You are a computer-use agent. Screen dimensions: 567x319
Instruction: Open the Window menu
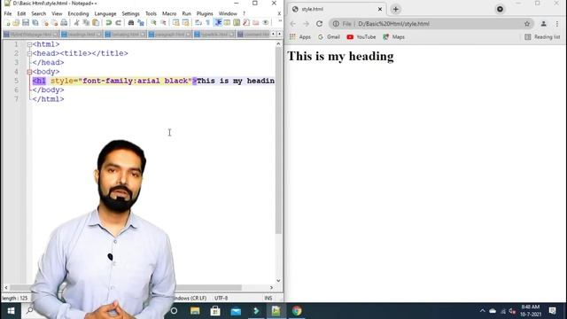(228, 14)
